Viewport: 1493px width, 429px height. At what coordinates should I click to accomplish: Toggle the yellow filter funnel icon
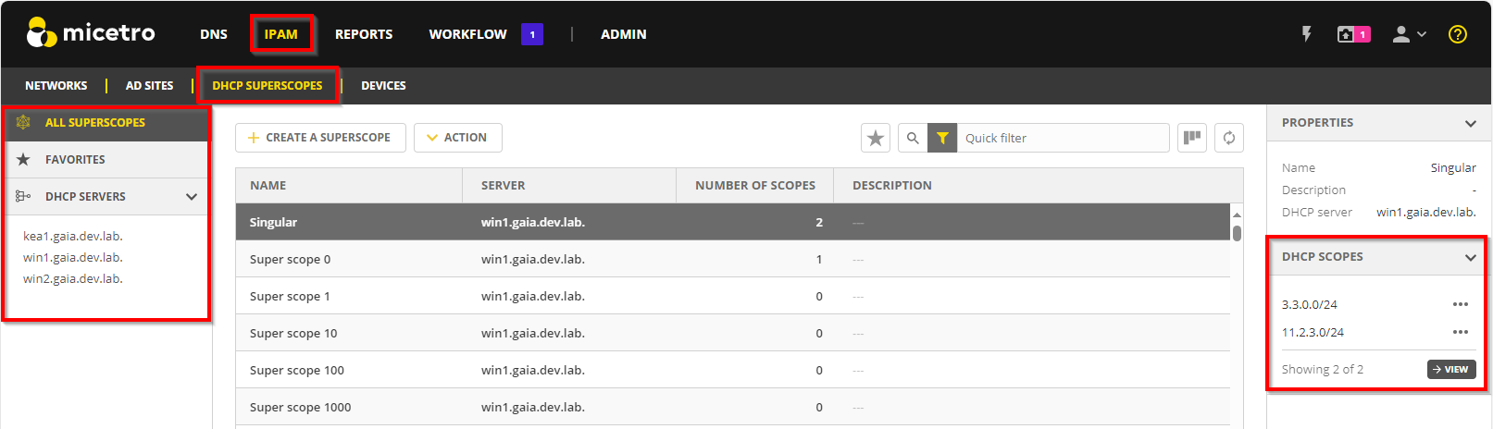[x=942, y=138]
